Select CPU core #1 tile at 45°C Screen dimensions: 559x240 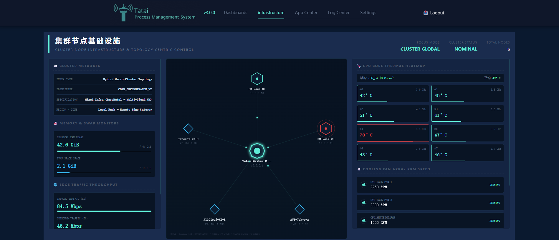pos(467,94)
